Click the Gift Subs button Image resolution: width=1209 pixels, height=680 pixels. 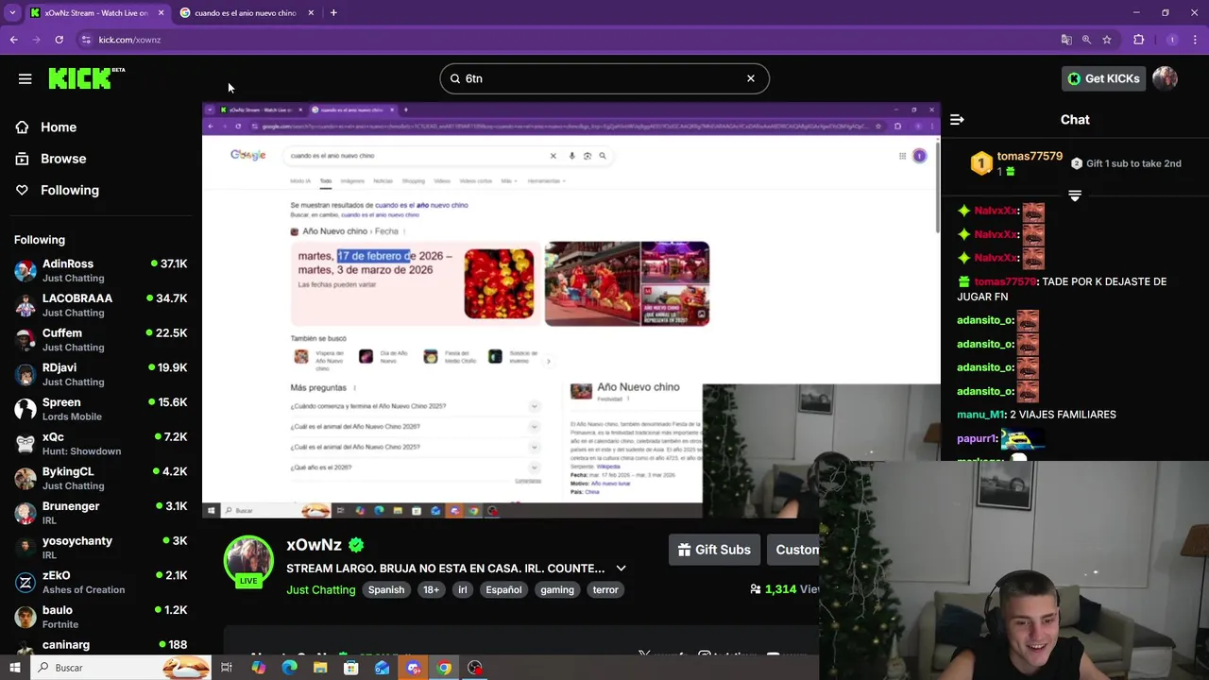tap(715, 550)
